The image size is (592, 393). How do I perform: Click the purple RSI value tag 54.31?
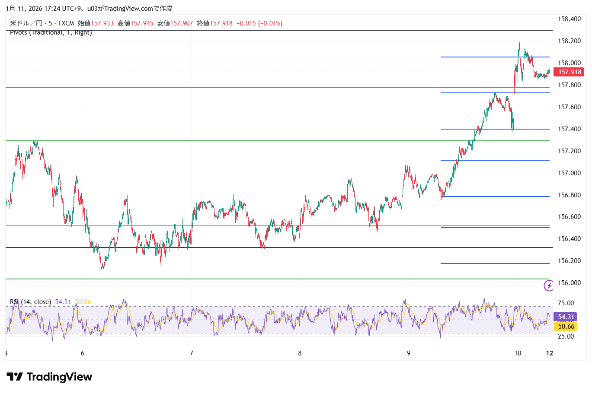(565, 317)
